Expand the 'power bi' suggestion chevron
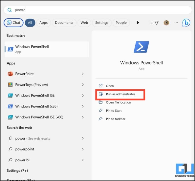 (x=83, y=160)
